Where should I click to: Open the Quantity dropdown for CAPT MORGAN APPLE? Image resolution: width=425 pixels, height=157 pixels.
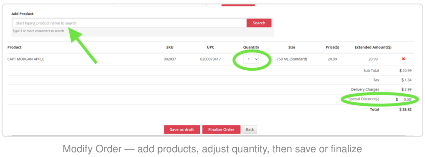[251, 59]
